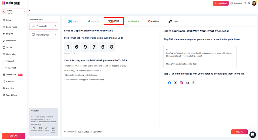The image size is (258, 140).
Task: Open the Watch Video link
Action: click(83, 132)
